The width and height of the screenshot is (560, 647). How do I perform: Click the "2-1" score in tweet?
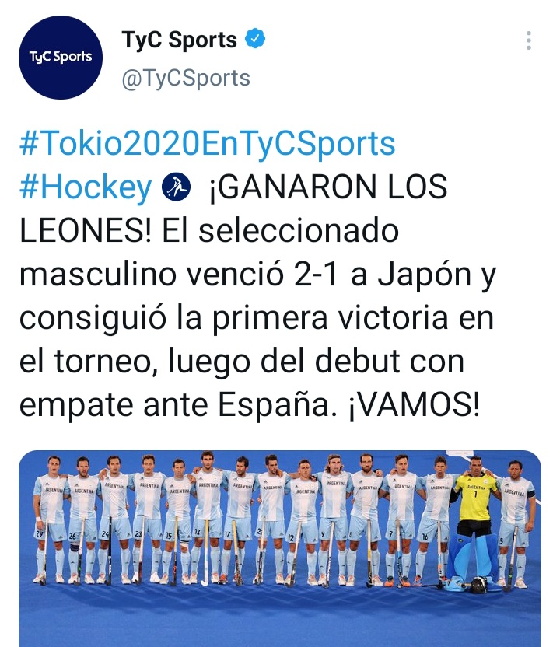pyautogui.click(x=316, y=275)
